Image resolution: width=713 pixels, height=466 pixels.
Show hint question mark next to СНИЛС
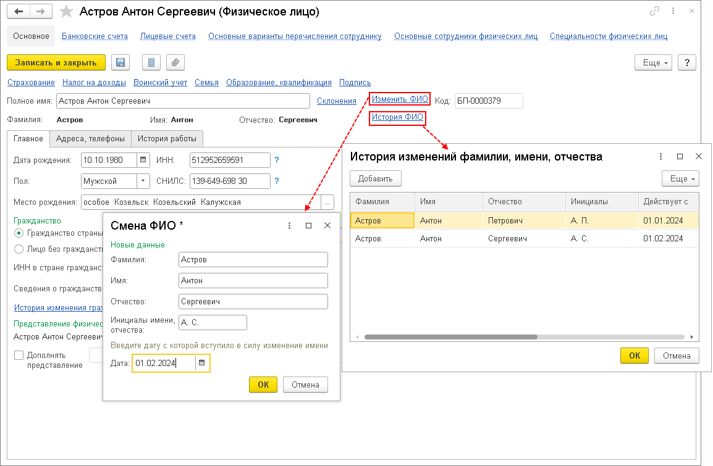pyautogui.click(x=276, y=181)
